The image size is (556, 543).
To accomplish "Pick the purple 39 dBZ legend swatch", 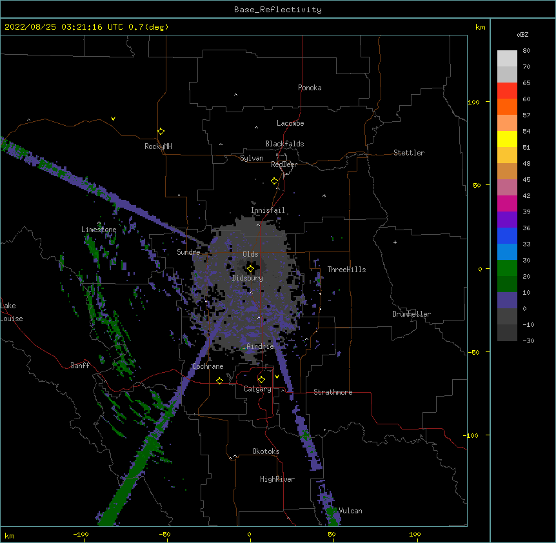I will [x=507, y=219].
